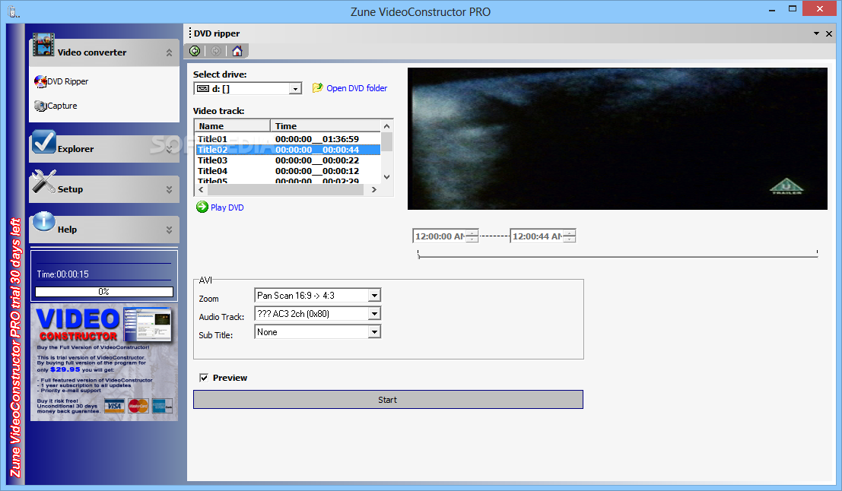Click the 00:00:22 duration of Title03
The height and width of the screenshot is (491, 842).
click(x=341, y=160)
